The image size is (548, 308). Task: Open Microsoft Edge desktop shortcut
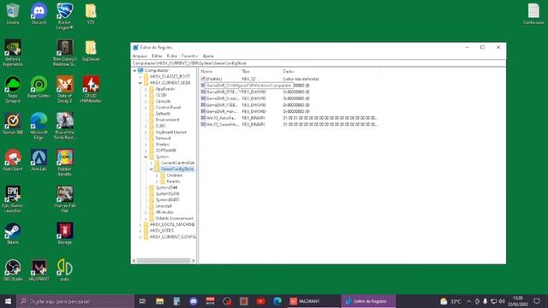click(39, 126)
